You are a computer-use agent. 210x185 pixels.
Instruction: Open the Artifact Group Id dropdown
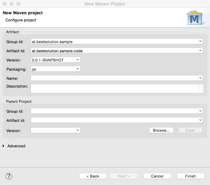click(200, 42)
